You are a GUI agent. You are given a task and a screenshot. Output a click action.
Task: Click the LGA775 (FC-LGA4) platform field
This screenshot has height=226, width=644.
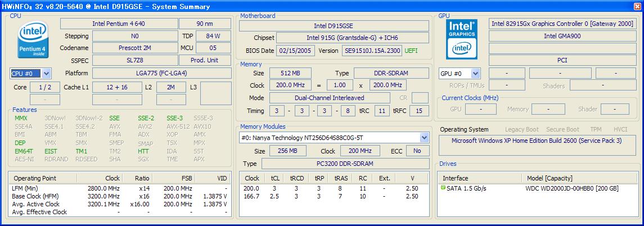click(162, 74)
